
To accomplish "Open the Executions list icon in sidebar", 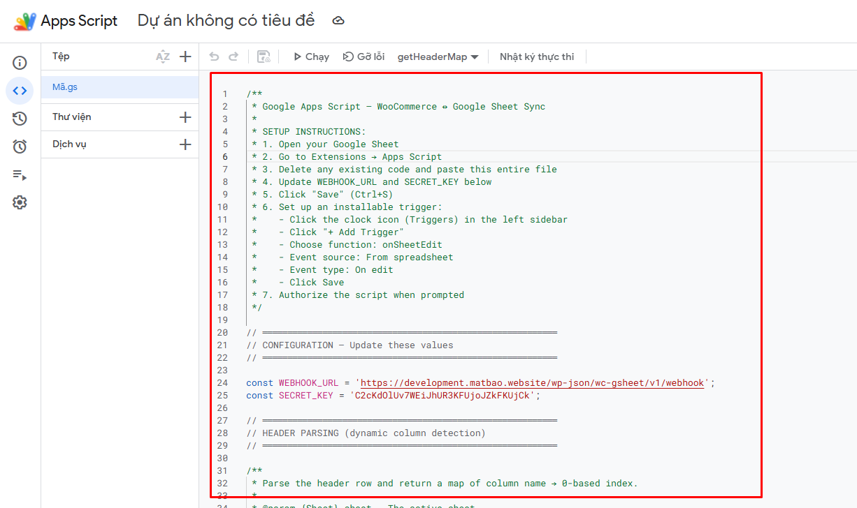I will [x=20, y=174].
